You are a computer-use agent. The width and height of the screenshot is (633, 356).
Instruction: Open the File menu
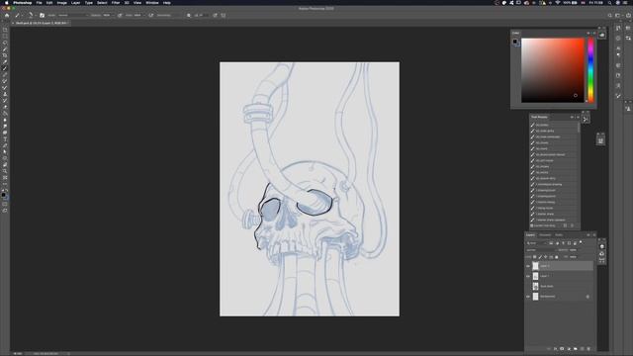[39, 2]
